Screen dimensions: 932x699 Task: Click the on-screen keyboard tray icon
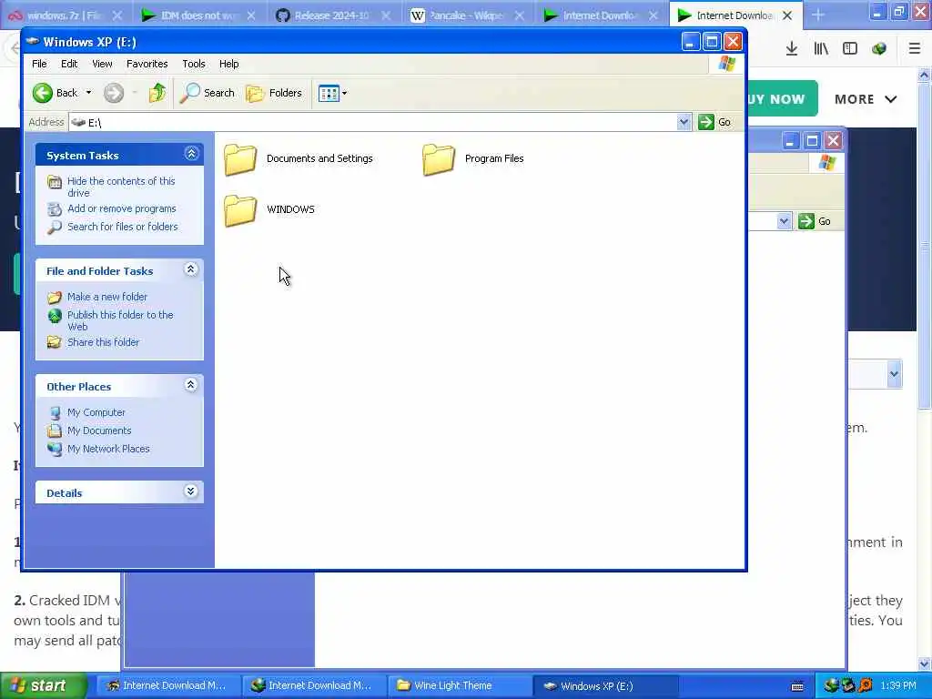[797, 686]
